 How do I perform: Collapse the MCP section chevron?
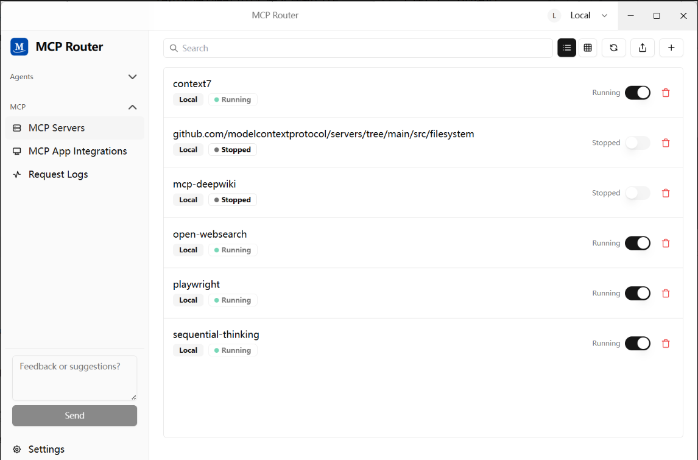tap(132, 107)
